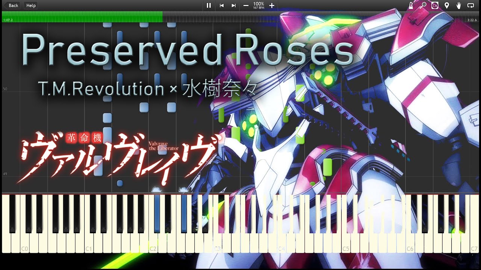The height and width of the screenshot is (270, 481).
Task: Skip forward to next section
Action: [234, 5]
